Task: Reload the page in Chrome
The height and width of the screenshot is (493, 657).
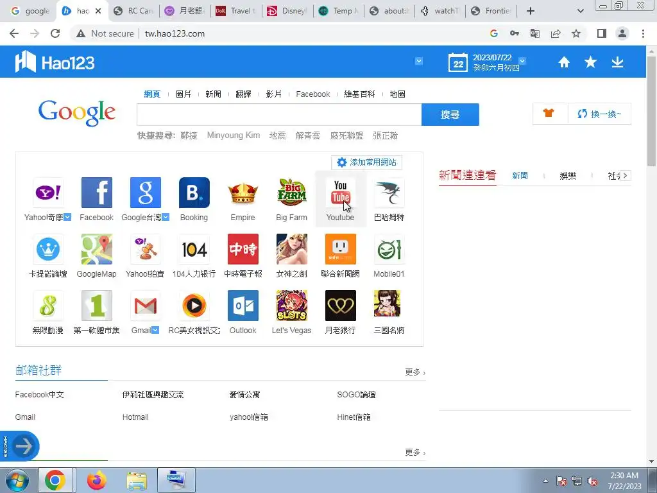Action: 55,33
